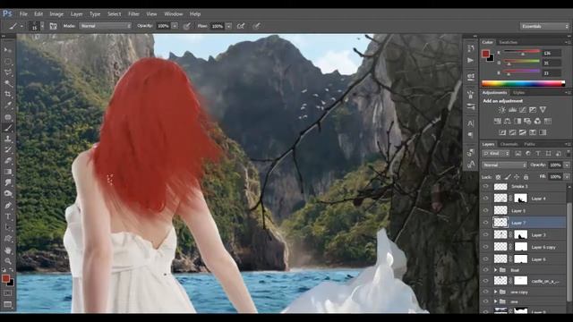
Task: Add a Color Balance adjustment
Action: (508, 121)
